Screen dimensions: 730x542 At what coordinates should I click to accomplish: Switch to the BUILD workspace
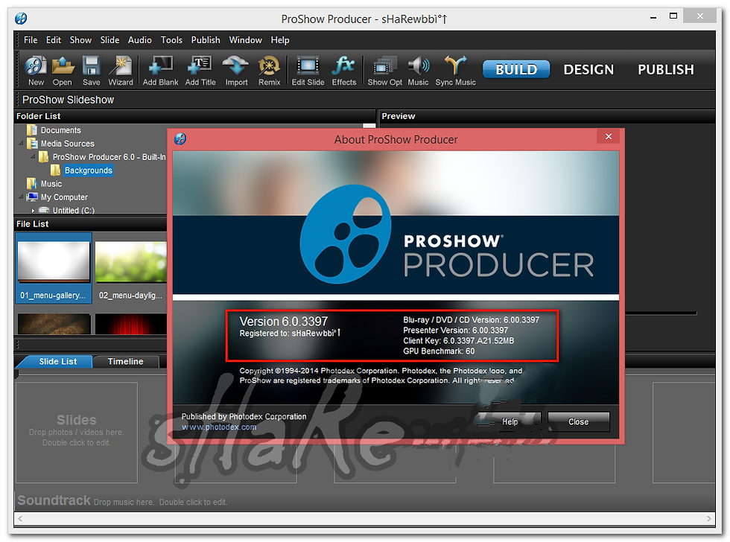[x=515, y=69]
